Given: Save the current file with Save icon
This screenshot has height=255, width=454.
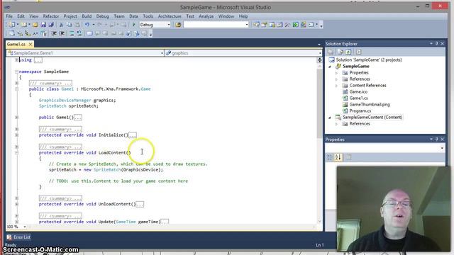Looking at the screenshot, I should pyautogui.click(x=43, y=25).
